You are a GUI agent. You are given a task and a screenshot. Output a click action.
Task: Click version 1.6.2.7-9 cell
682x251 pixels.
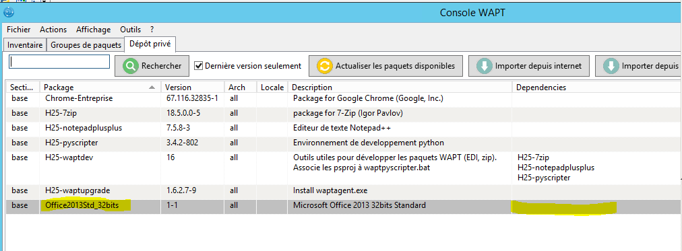click(181, 190)
